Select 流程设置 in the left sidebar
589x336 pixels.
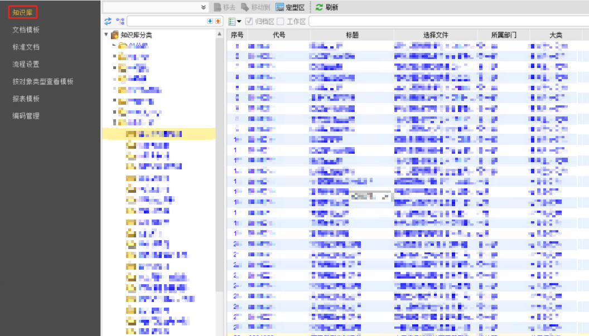[26, 64]
